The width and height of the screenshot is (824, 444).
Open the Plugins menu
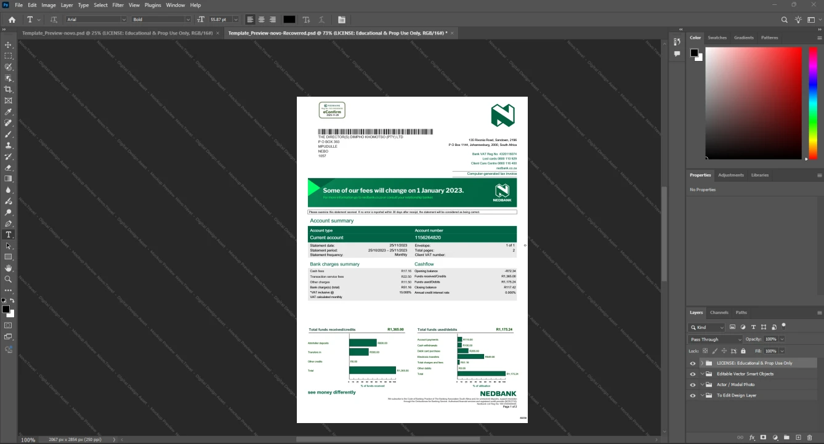click(153, 5)
